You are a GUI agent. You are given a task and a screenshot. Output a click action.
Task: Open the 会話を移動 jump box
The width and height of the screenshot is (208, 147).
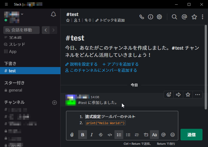click(21, 30)
